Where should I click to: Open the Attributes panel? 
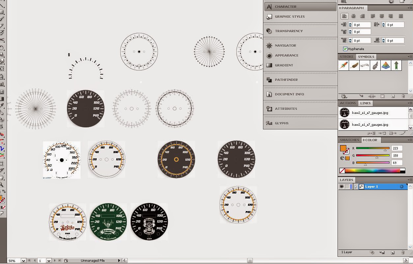pyautogui.click(x=300, y=109)
